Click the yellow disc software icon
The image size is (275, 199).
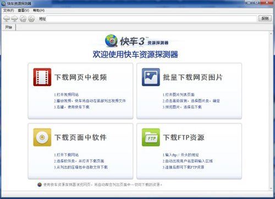(x=42, y=137)
